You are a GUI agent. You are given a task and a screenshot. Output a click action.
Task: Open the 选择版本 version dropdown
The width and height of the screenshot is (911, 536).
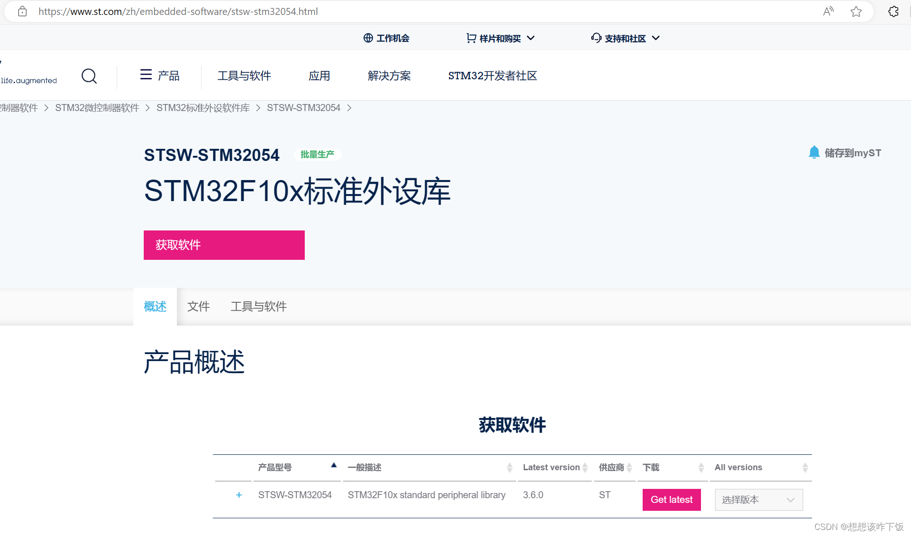pos(759,500)
